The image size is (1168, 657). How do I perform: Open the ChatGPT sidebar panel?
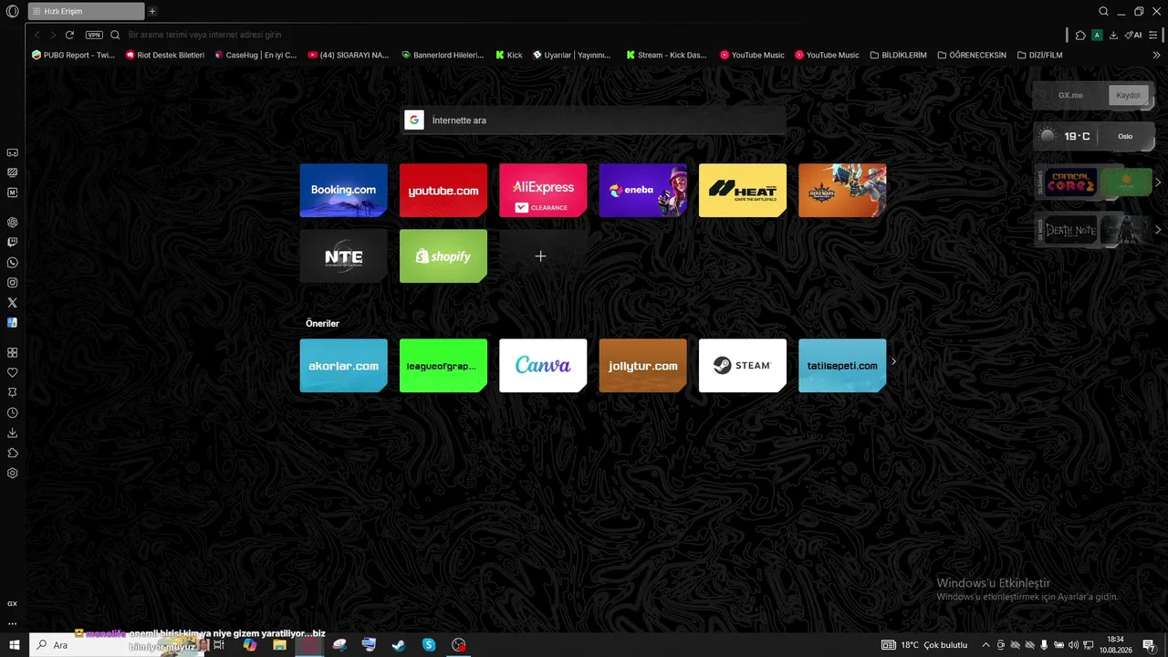tap(13, 222)
